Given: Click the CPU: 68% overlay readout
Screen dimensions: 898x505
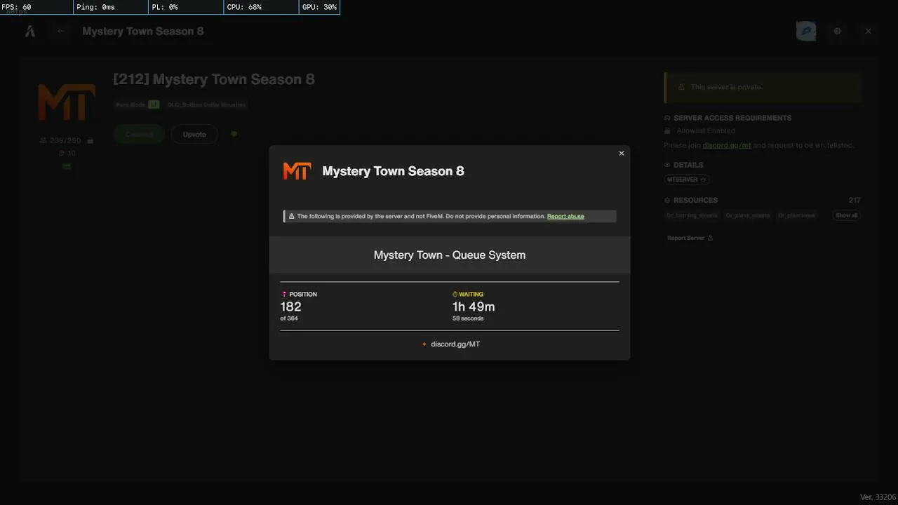Looking at the screenshot, I should click(x=262, y=7).
